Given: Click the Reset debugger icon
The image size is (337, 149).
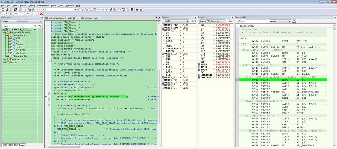Looking at the screenshot, I should [3, 14].
